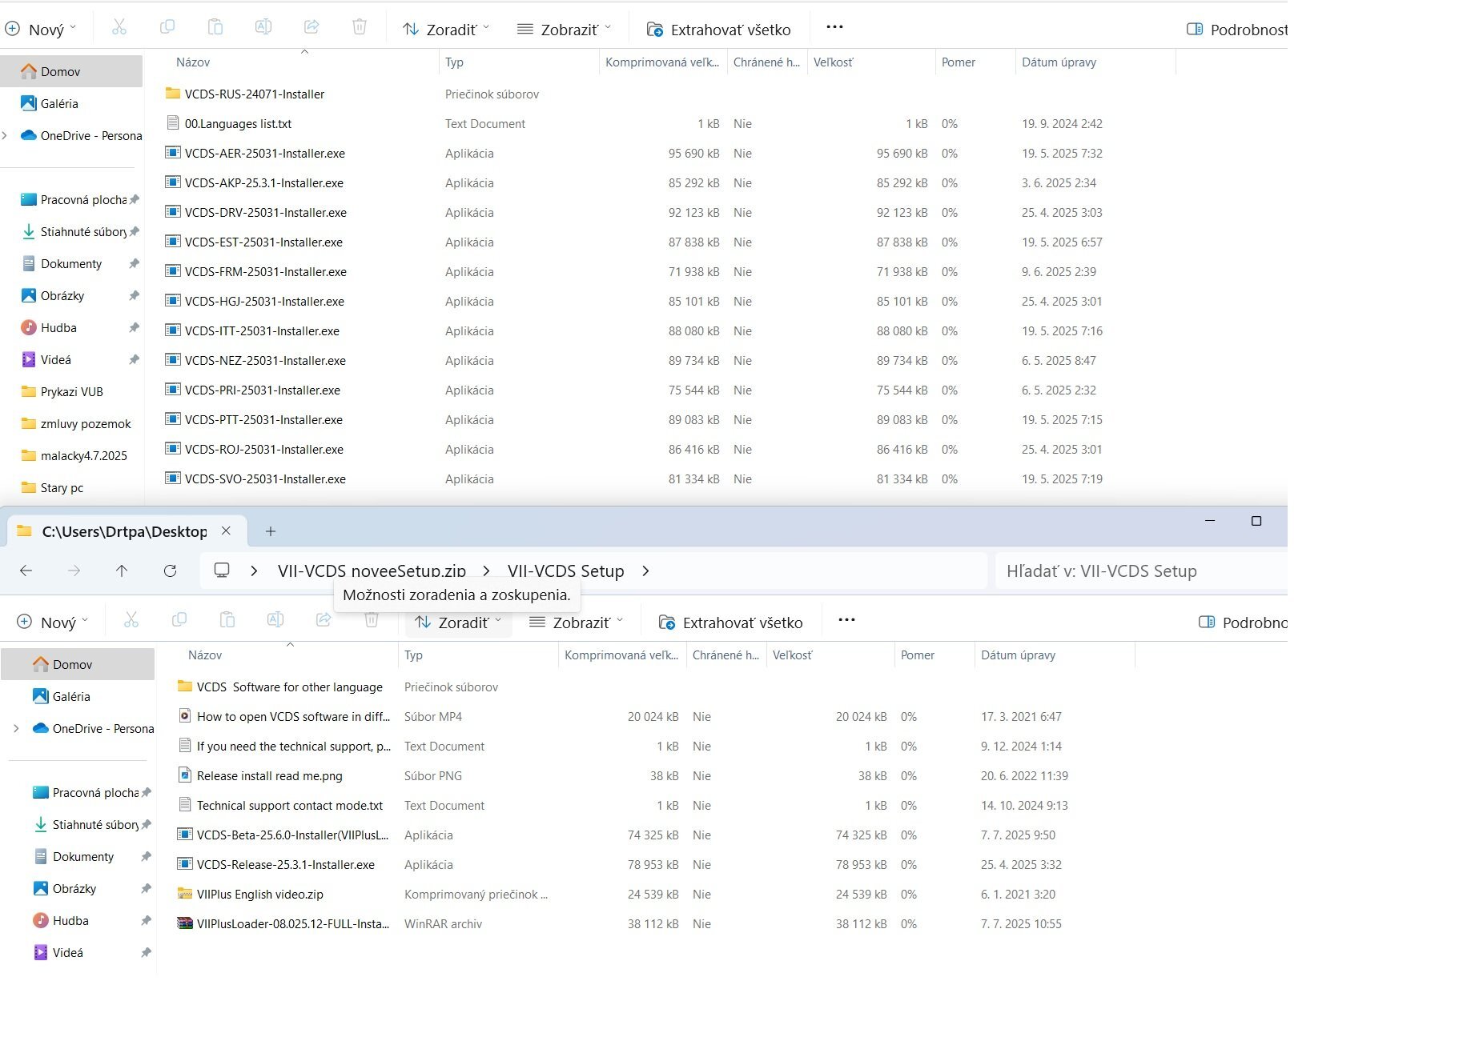Viewport: 1463px width, 1049px height.
Task: Expand OneDrive - Personal in the upper sidebar
Action: click(6, 135)
